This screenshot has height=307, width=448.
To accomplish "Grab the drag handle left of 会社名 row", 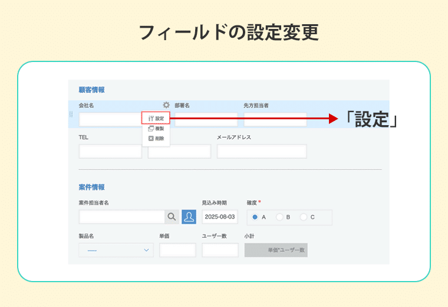I will [x=71, y=114].
